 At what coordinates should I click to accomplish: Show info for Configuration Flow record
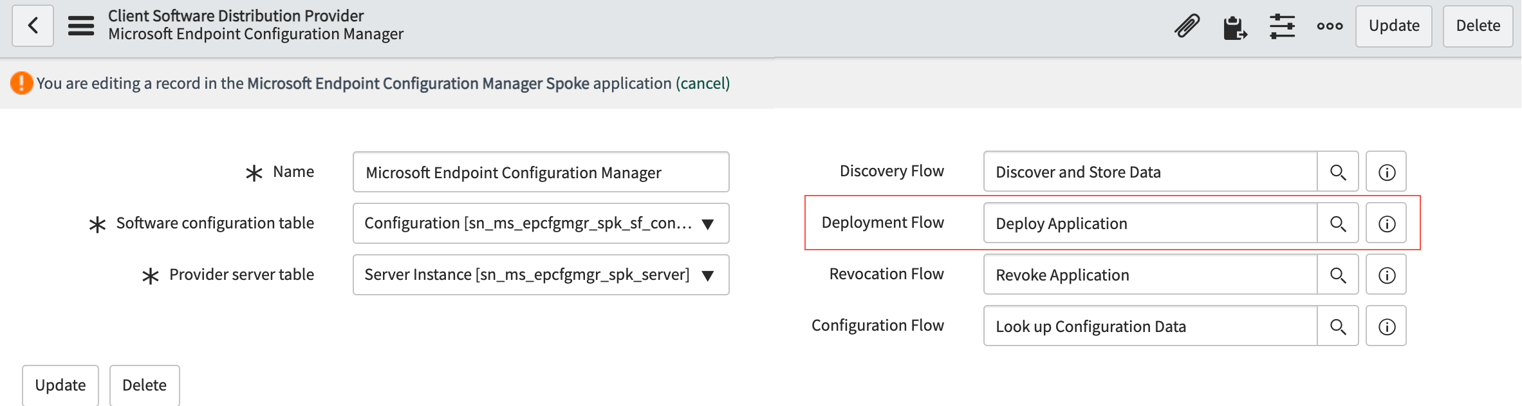pyautogui.click(x=1386, y=326)
